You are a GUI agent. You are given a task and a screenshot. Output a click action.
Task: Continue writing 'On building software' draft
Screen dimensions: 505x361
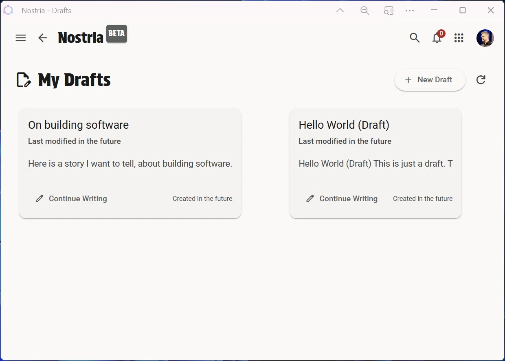(x=71, y=199)
